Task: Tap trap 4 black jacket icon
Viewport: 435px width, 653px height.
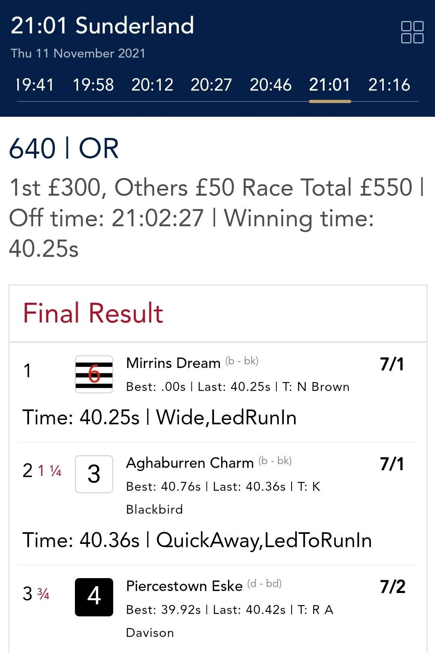Action: [94, 597]
